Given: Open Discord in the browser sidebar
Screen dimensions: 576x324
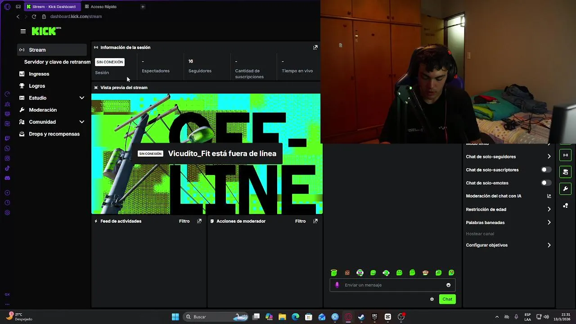Looking at the screenshot, I should click(x=7, y=178).
